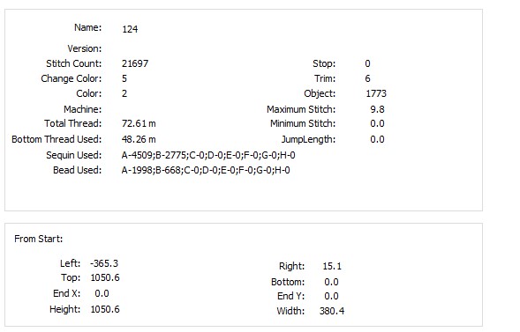Click the Version label
Image resolution: width=520 pixels, height=332 pixels.
click(x=85, y=49)
